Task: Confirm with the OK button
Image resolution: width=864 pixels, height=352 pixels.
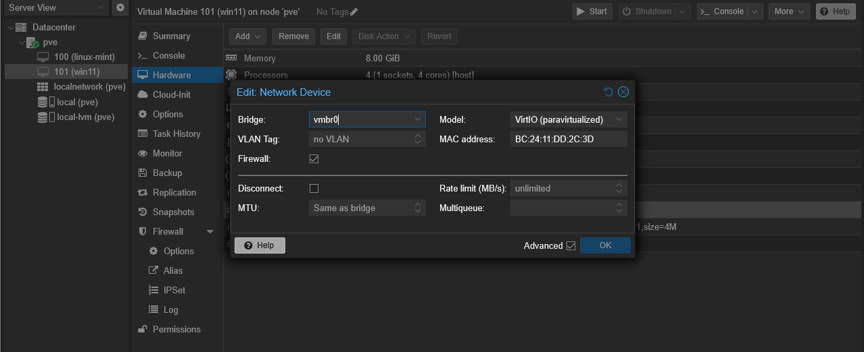Action: pyautogui.click(x=605, y=245)
